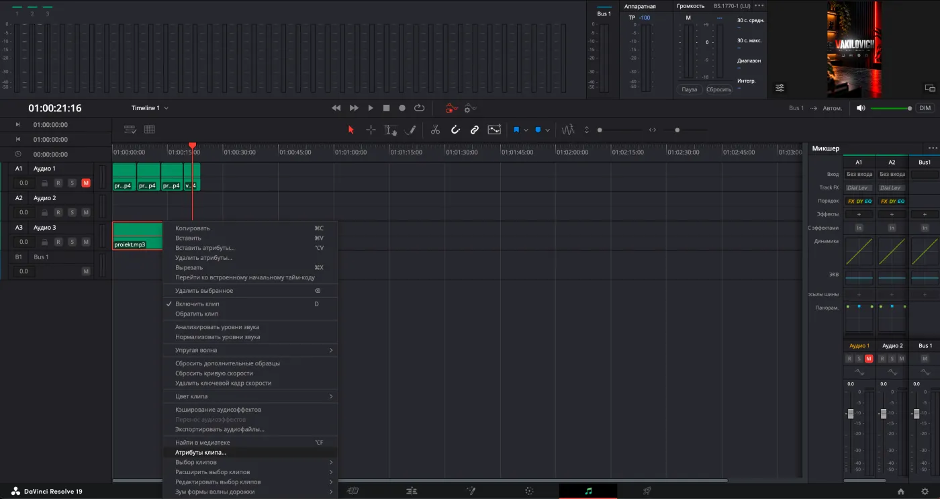Viewport: 940px width, 499px height.
Task: Enable the red automation toggle icon
Action: tap(452, 108)
